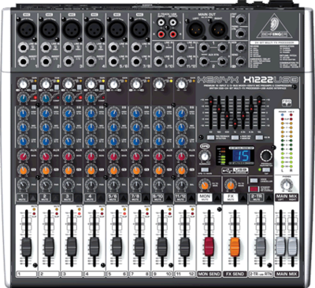Click the channel 3 red AUX MON knob

[x=69, y=157]
